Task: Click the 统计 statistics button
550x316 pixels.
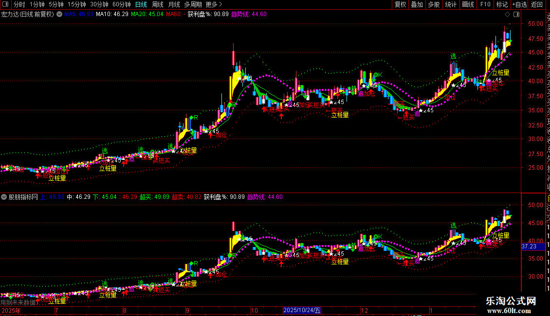Action: [x=451, y=4]
